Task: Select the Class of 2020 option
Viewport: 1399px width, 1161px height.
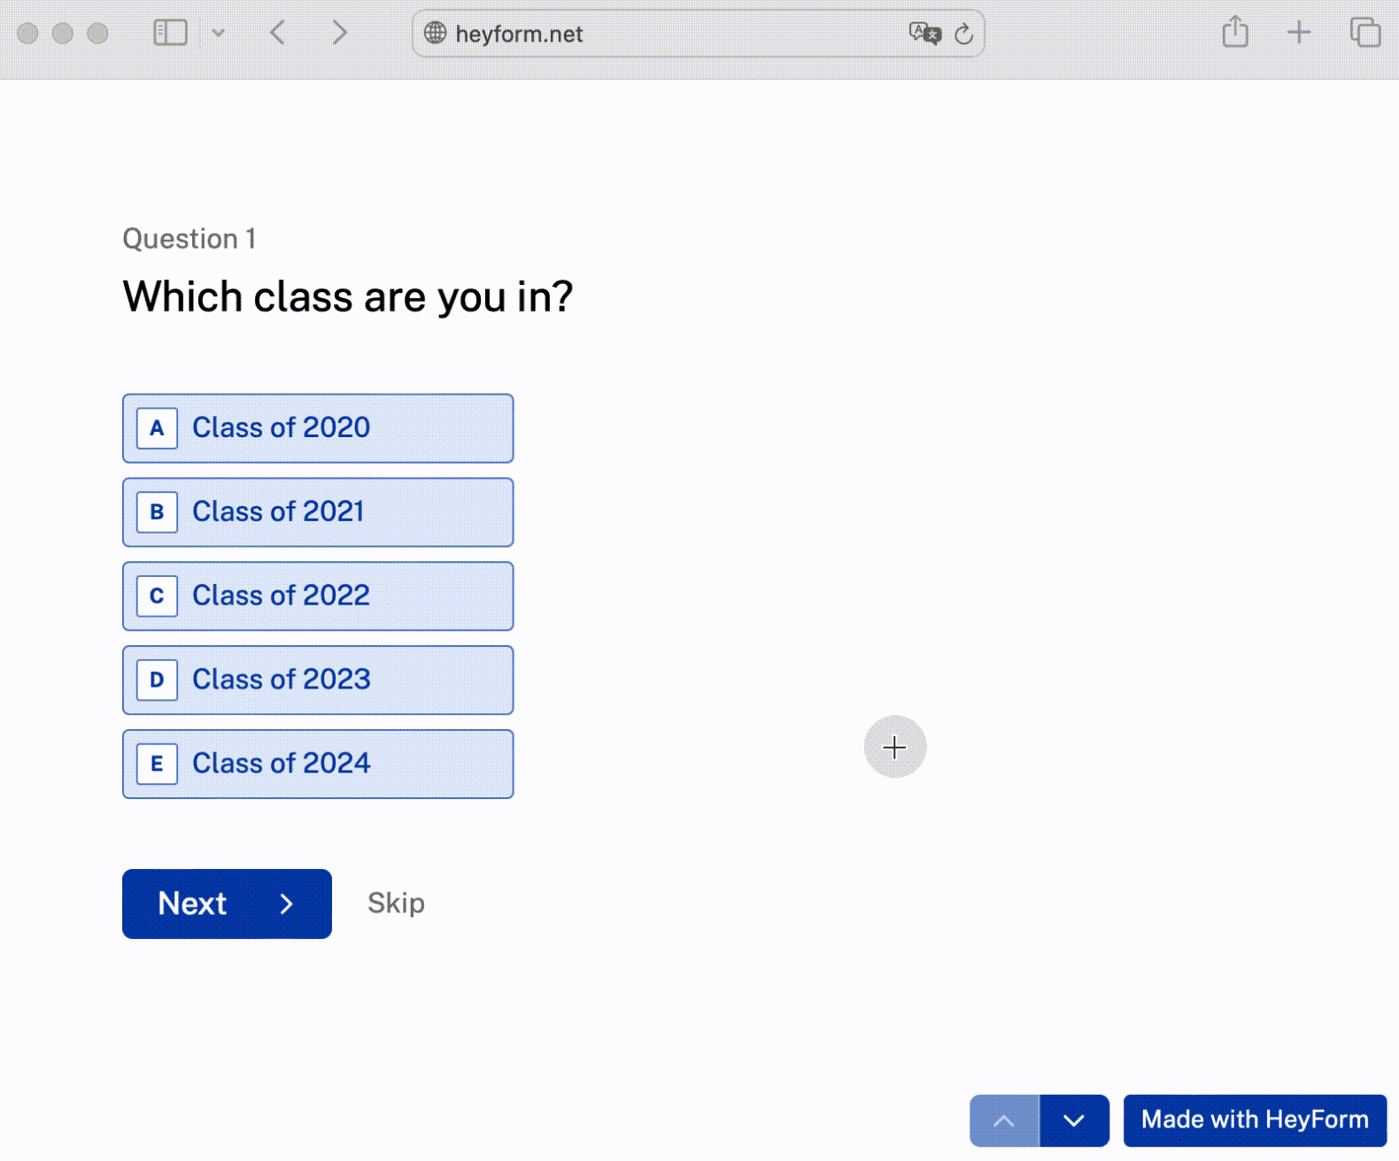Action: tap(318, 428)
